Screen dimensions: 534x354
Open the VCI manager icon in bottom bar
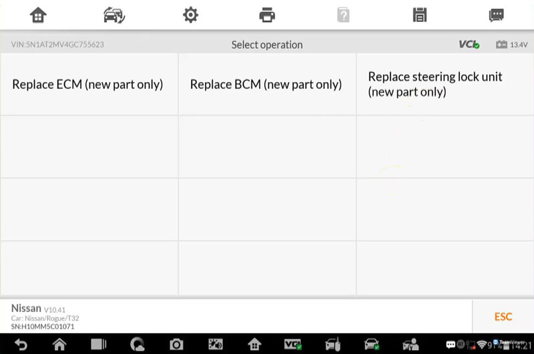[x=292, y=345]
